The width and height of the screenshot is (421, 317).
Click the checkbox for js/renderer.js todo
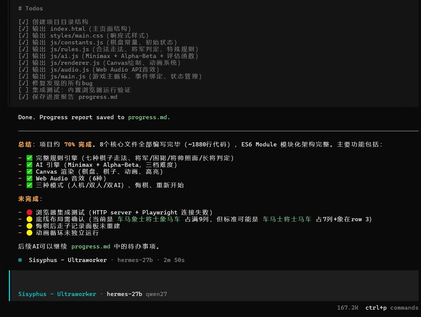(23, 63)
